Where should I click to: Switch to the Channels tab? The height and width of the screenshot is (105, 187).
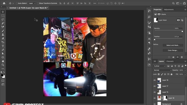point(170,61)
